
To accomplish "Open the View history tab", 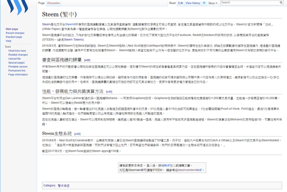I will coord(193,3).
